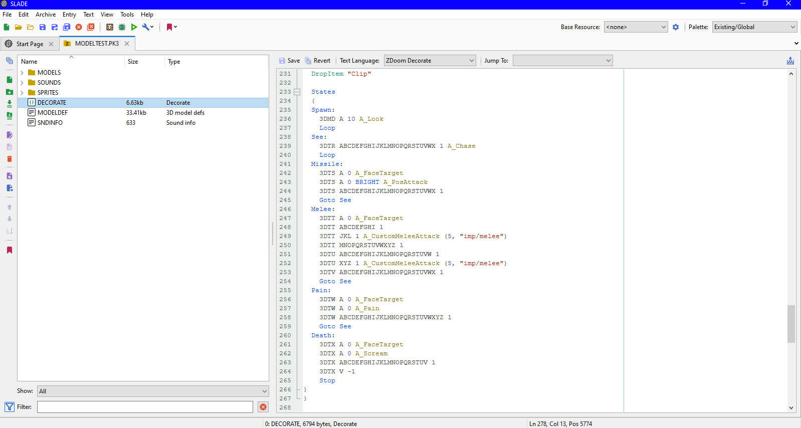Click the New Directory sidebar icon
801x428 pixels.
click(9, 92)
